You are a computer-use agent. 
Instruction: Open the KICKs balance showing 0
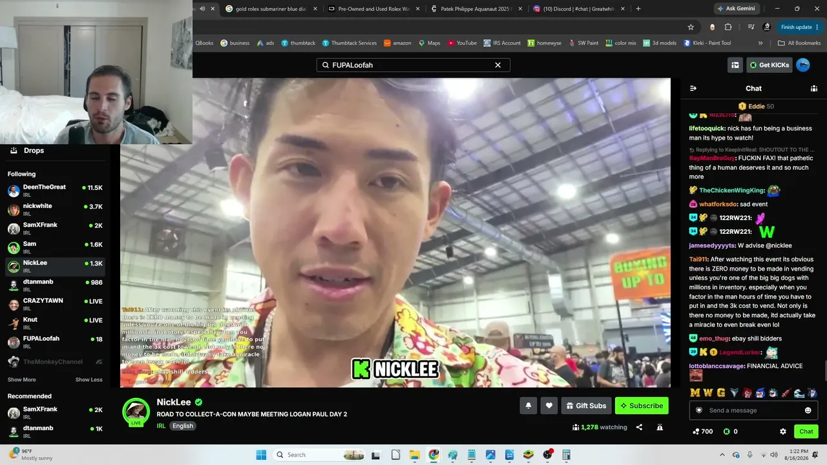(731, 431)
